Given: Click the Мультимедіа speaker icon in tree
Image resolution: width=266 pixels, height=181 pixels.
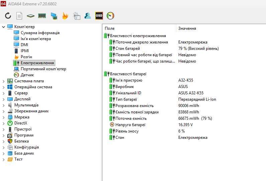Looking at the screenshot, I should tap(10, 105).
